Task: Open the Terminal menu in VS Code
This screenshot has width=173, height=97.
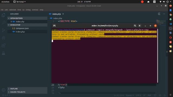Action: click(35, 10)
